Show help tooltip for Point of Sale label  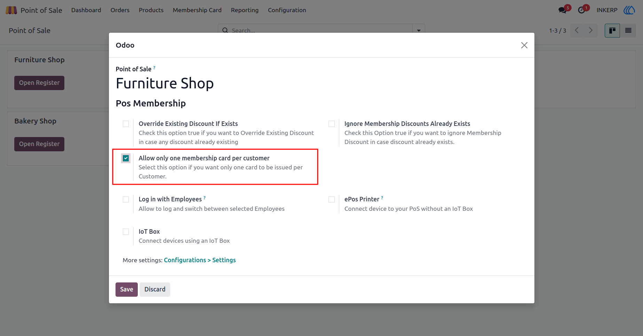154,67
